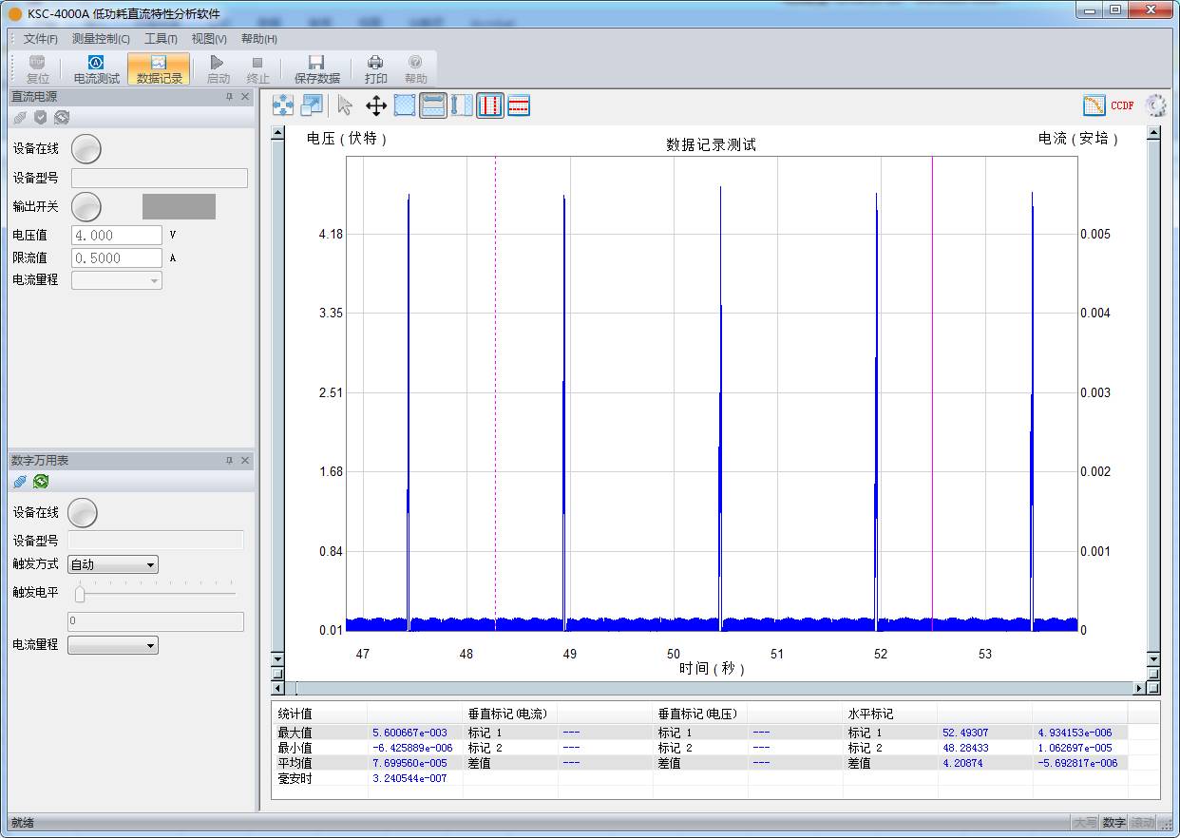Click the connect link icon in 数字万用表 panel

point(20,482)
